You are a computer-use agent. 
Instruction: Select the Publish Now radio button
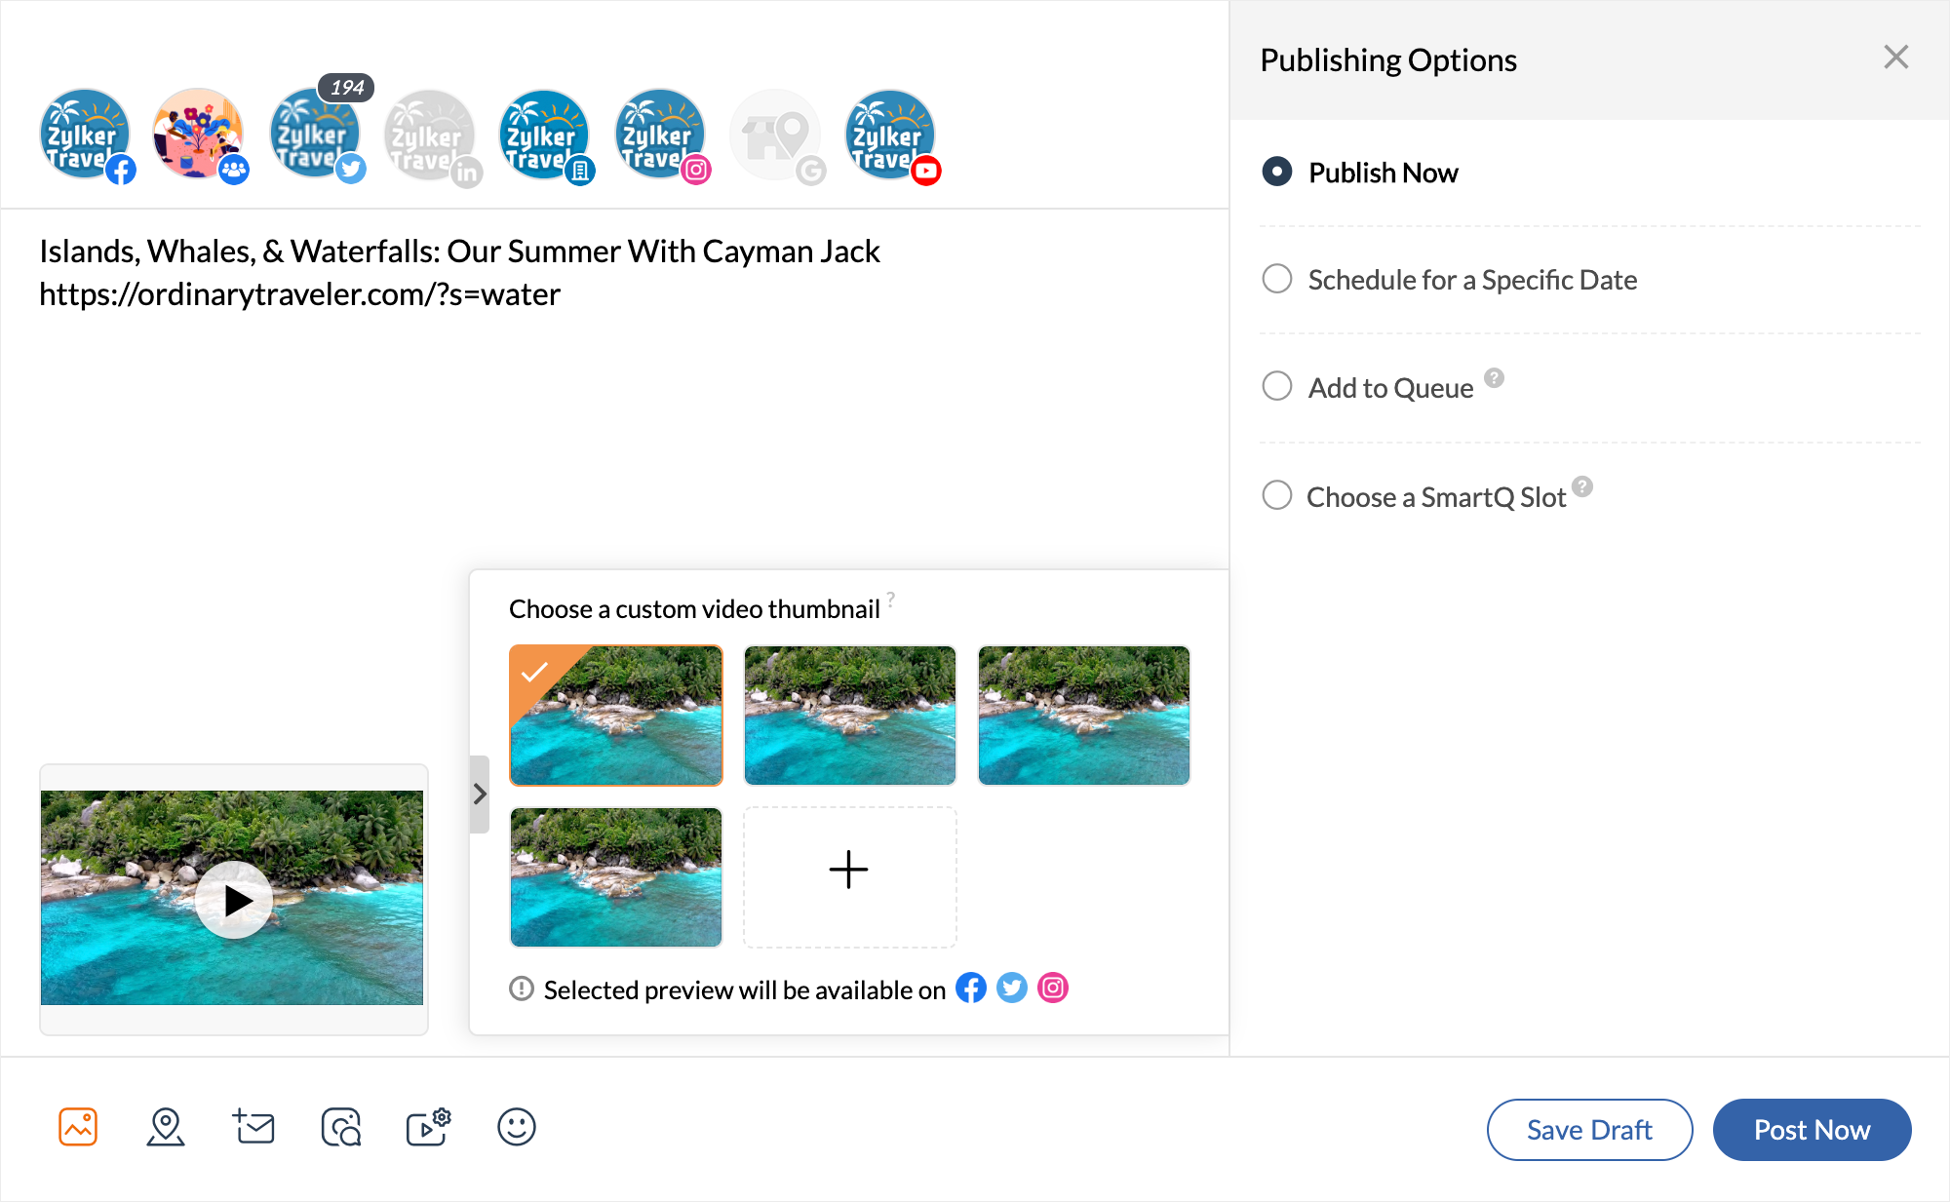click(x=1274, y=172)
